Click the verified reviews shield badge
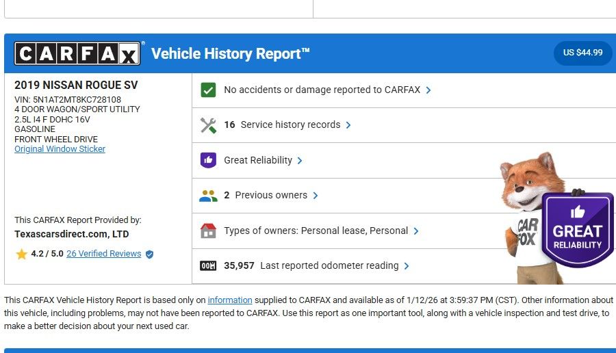 (149, 254)
